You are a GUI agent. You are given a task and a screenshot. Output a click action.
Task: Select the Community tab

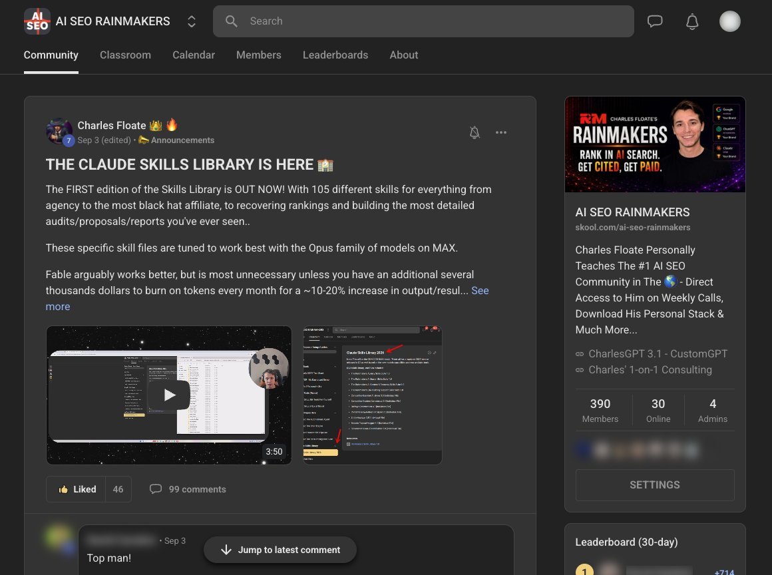51,55
